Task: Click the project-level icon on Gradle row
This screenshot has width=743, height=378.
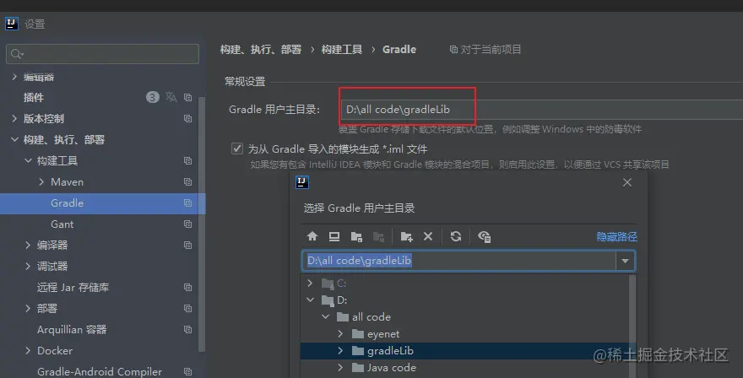Action: pyautogui.click(x=187, y=202)
